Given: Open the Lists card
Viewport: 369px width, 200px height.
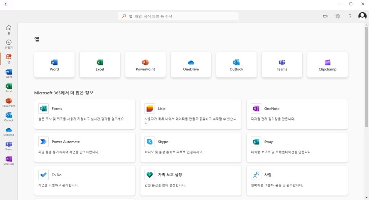Looking at the screenshot, I should (x=191, y=114).
